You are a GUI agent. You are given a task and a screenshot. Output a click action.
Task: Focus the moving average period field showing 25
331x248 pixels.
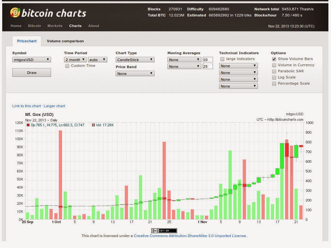coord(208,67)
